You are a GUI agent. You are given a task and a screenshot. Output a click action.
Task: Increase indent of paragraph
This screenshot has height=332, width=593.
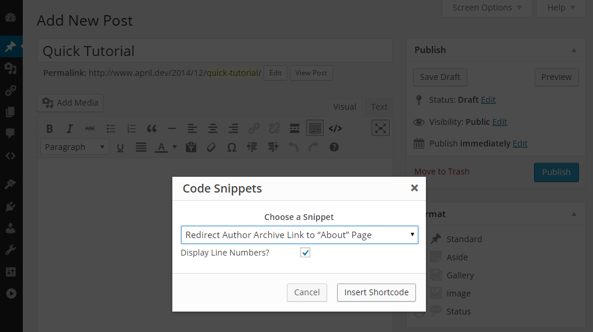click(x=273, y=147)
